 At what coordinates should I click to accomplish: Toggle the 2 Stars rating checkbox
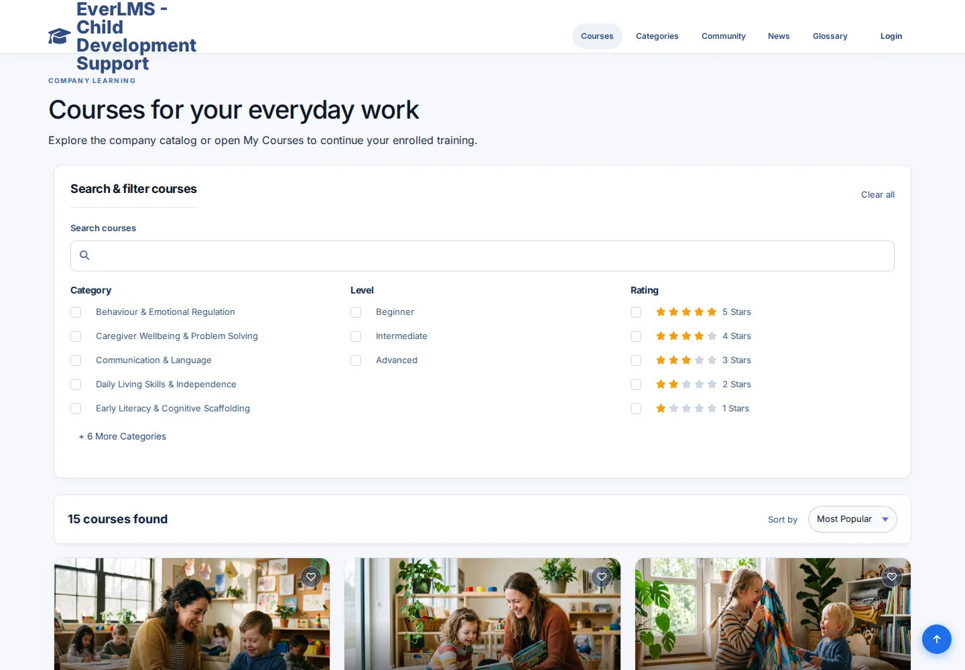(636, 385)
